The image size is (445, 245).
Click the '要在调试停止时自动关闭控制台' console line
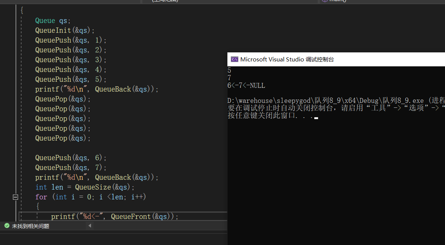coord(336,108)
